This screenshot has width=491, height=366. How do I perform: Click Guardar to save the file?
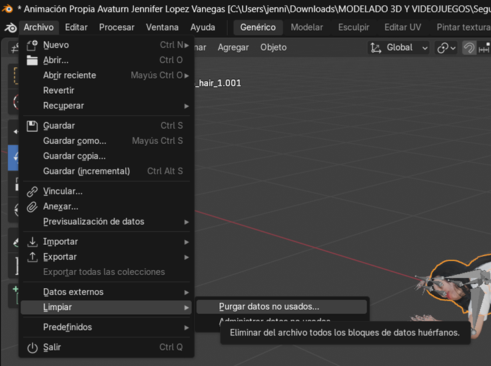pos(107,126)
